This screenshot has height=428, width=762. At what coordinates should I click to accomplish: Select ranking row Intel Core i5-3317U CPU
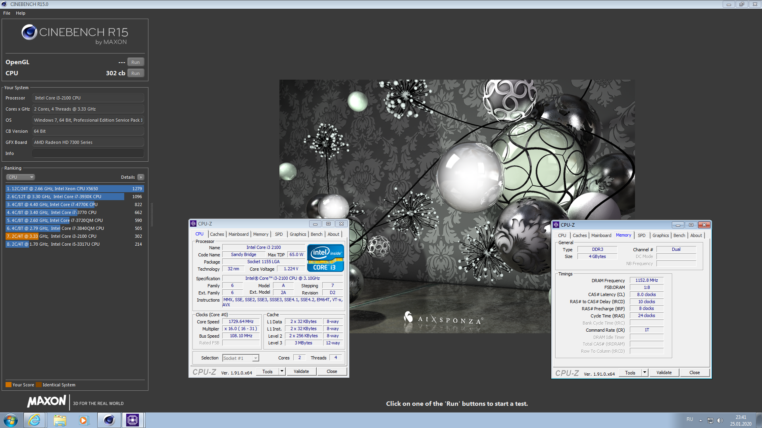pos(75,244)
